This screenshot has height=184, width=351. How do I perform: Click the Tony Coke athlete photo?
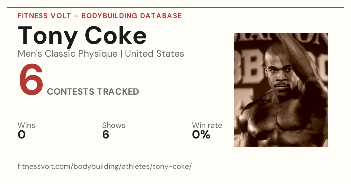[281, 90]
